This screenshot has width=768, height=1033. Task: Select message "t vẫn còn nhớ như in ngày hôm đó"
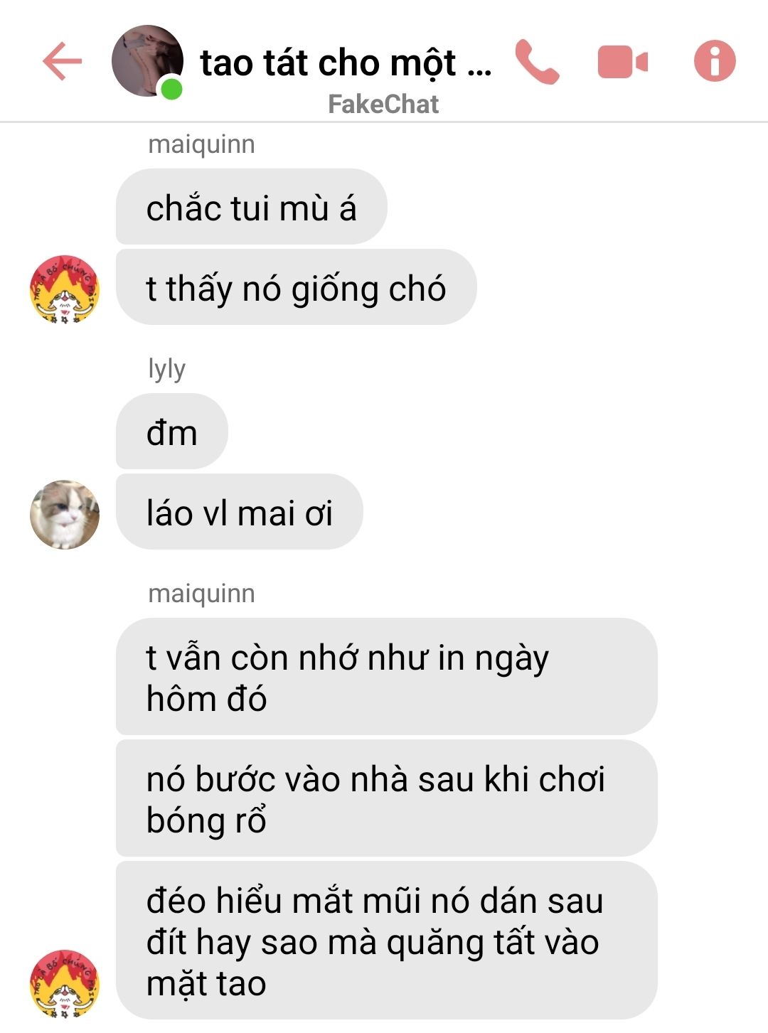point(386,676)
